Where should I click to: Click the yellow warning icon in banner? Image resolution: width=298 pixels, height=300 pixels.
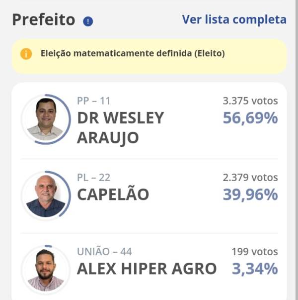tap(26, 53)
